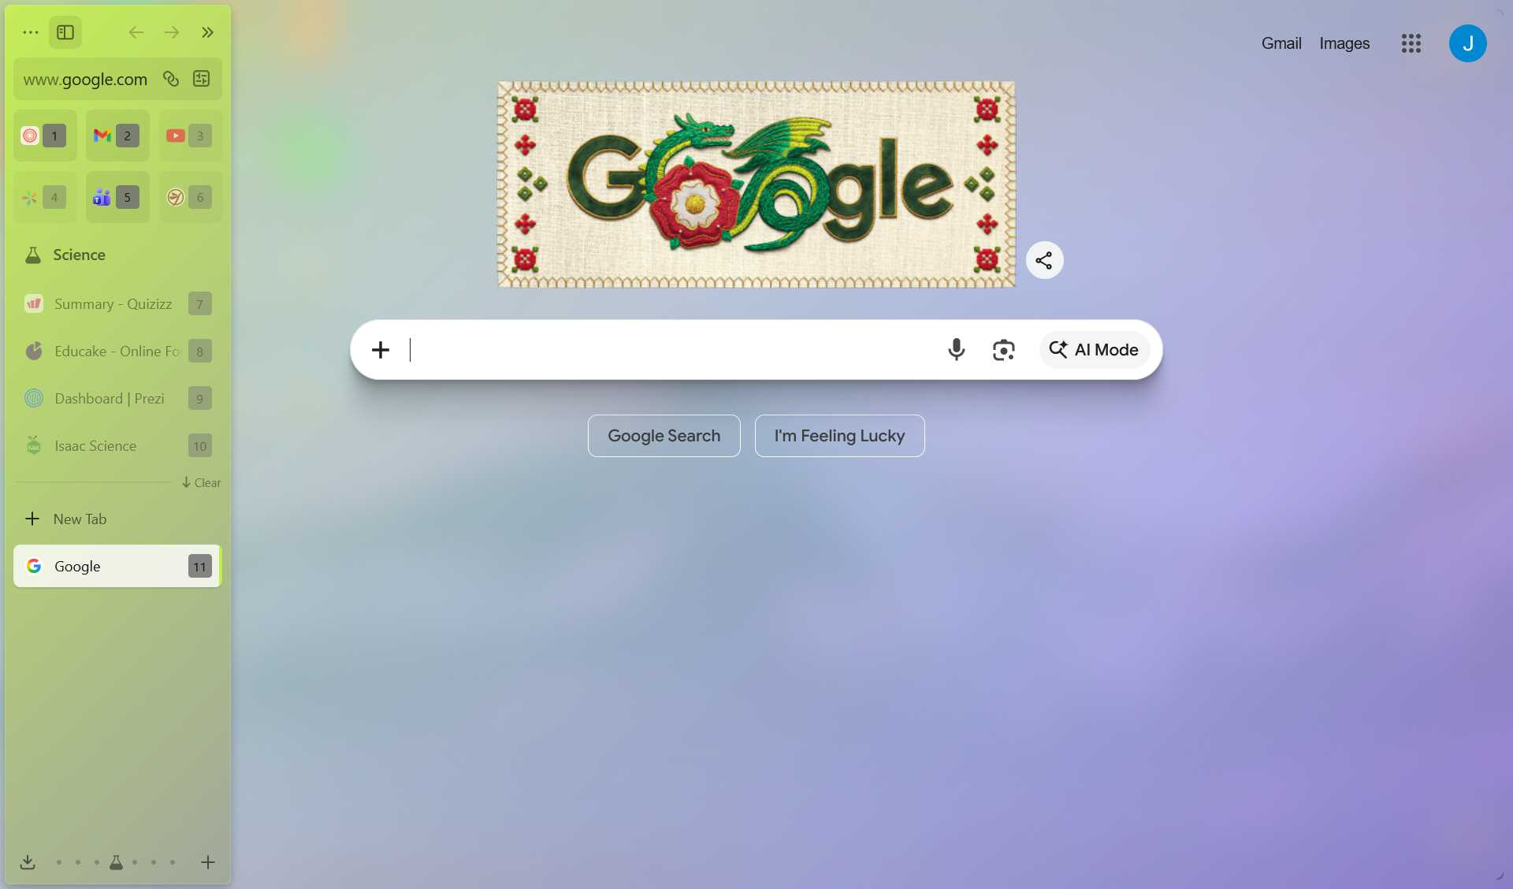1513x889 pixels.
Task: Select the Isaac Science tab
Action: 117,446
